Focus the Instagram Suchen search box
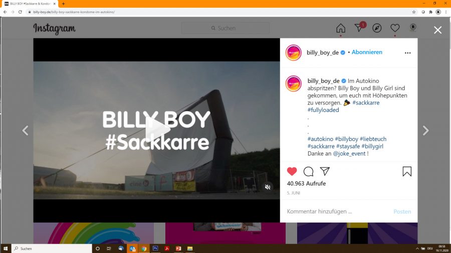Screen dimensions: 451x253 click(x=225, y=28)
